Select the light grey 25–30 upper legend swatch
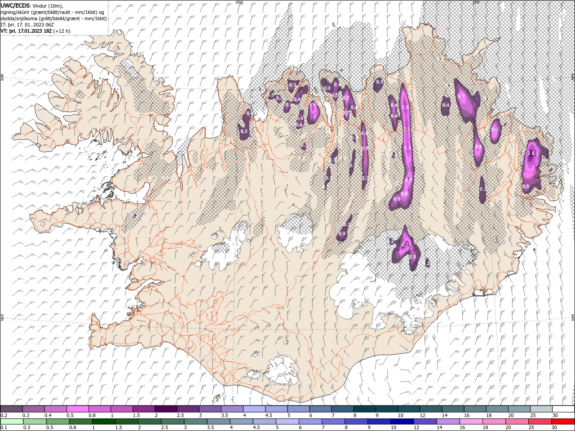Screen dimensions: 575x431 tap(541, 409)
